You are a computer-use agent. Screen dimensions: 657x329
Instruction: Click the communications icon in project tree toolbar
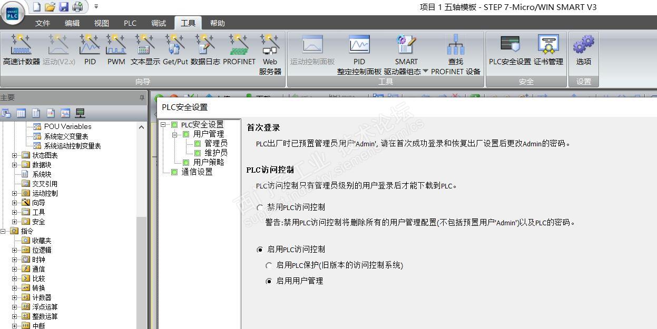coord(81,113)
